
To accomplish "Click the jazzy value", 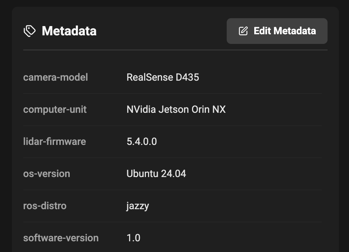I will point(137,206).
